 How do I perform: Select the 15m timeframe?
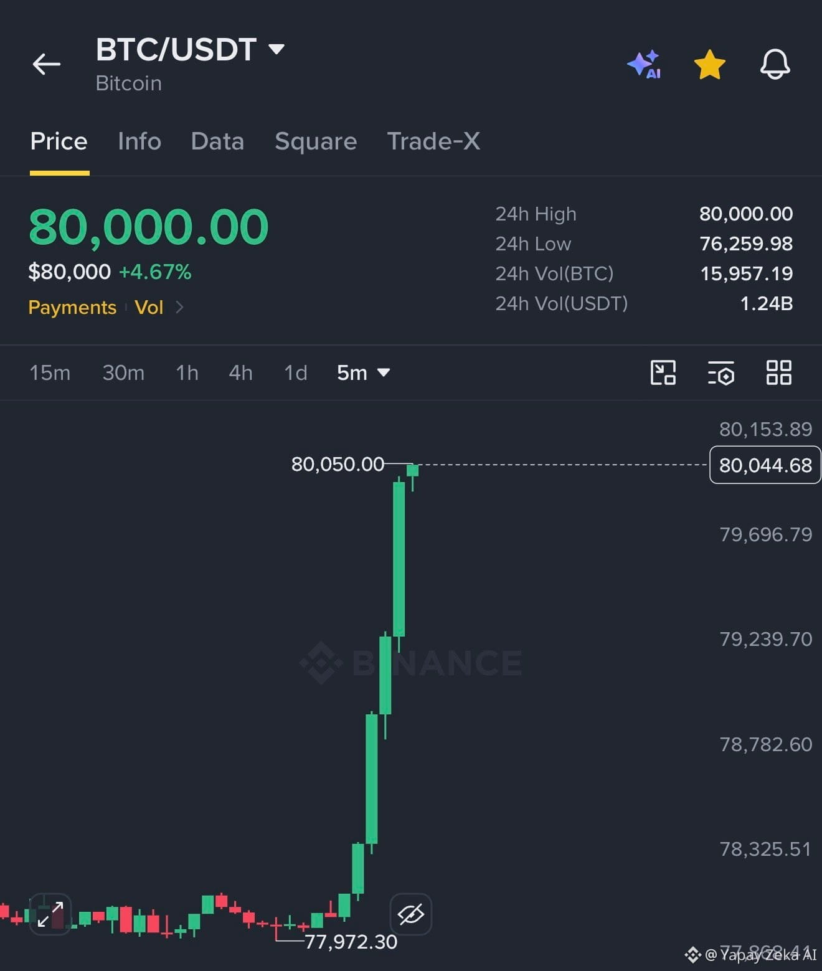point(50,372)
